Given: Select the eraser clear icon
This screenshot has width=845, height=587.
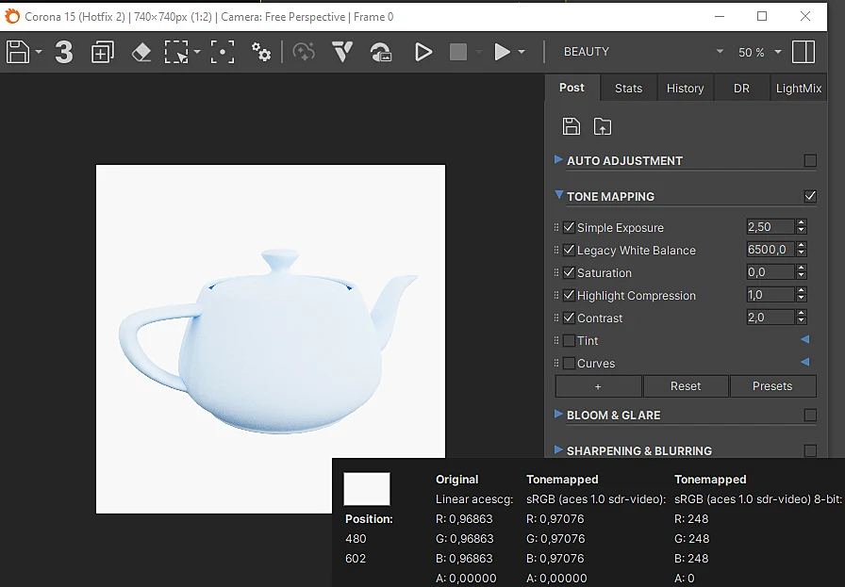Looking at the screenshot, I should coord(141,52).
